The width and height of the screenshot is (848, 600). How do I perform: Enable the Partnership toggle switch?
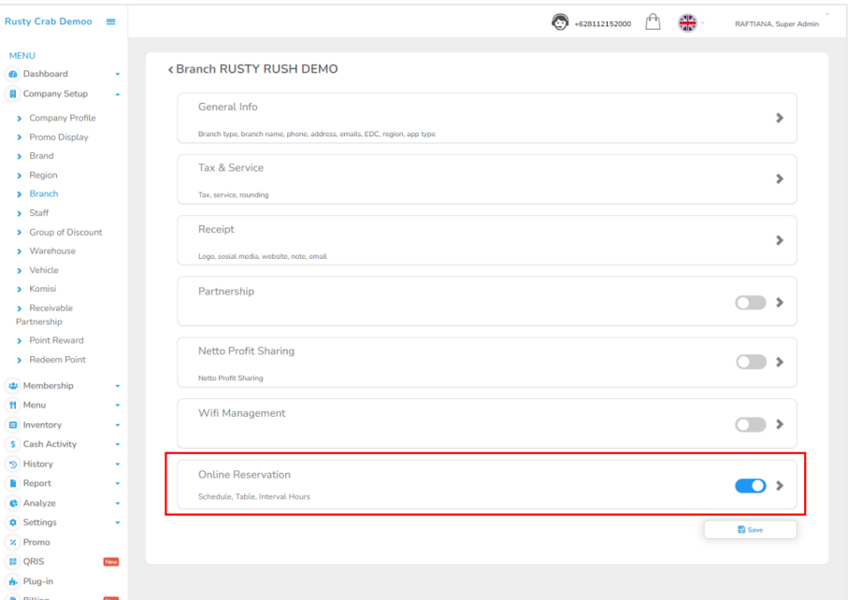pos(750,302)
